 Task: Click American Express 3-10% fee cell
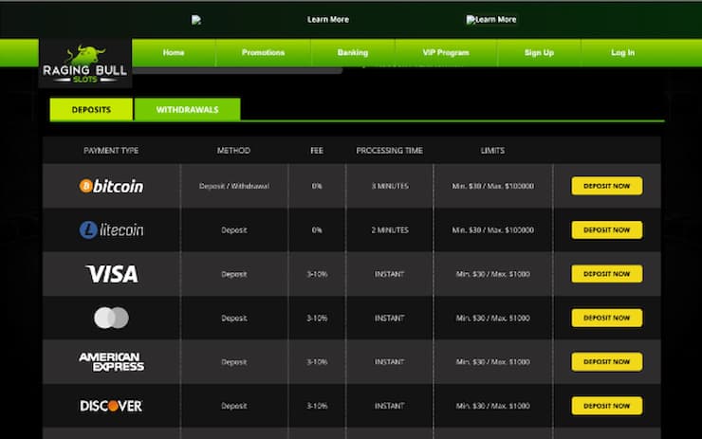tap(317, 361)
